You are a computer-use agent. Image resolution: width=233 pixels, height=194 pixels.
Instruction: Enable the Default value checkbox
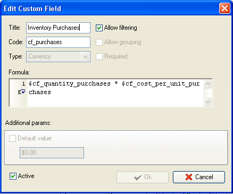coord(12,138)
